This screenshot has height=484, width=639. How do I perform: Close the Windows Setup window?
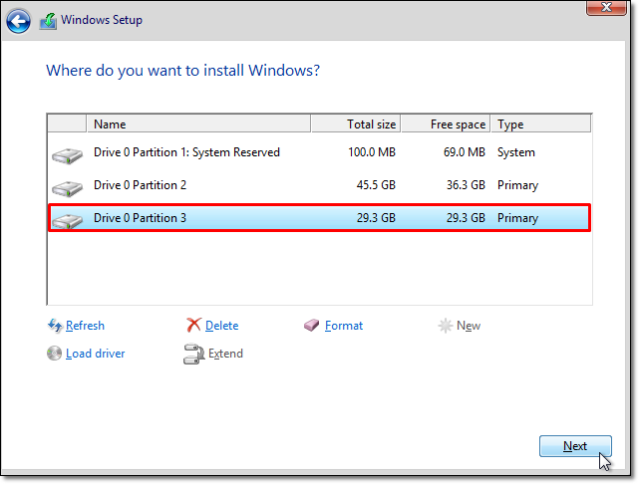[606, 7]
